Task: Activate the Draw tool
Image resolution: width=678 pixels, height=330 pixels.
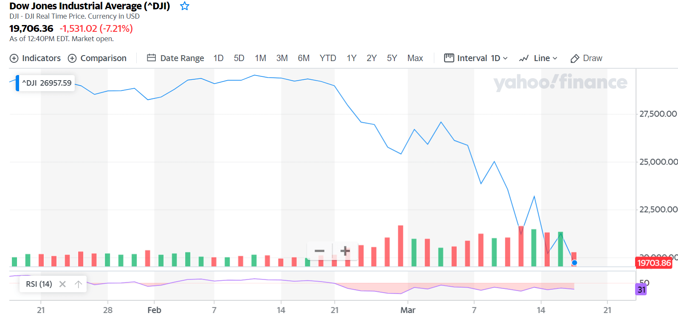Action: point(586,58)
